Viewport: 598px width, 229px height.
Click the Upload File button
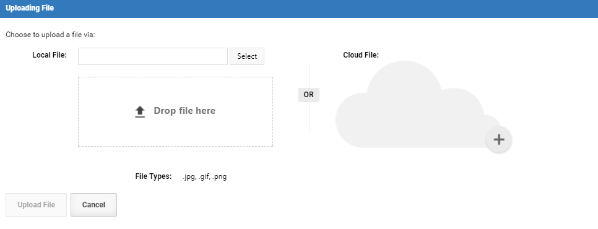[37, 205]
